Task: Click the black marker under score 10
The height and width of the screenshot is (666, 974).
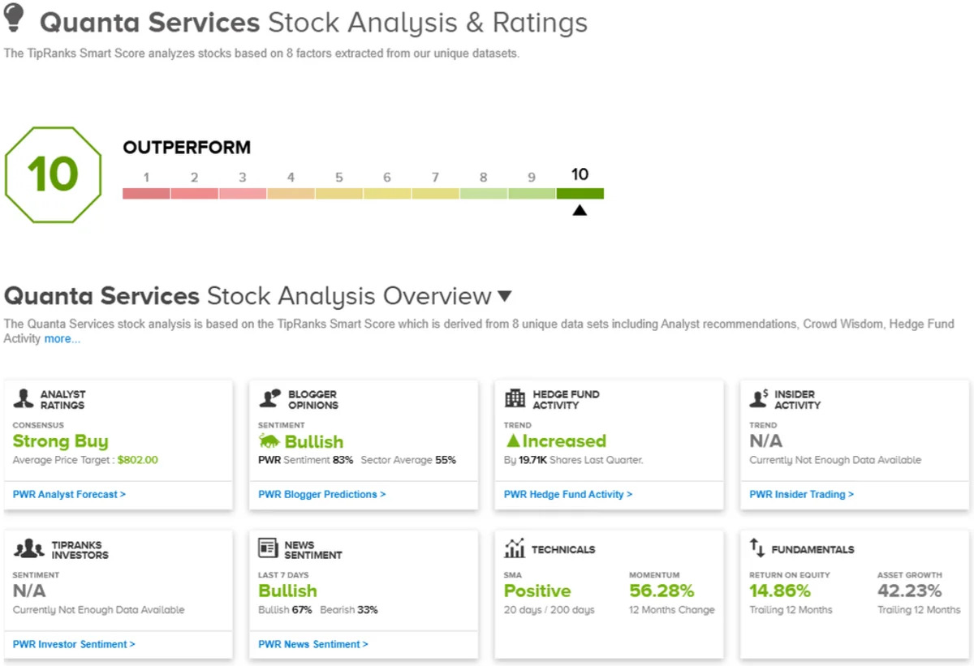Action: click(579, 210)
